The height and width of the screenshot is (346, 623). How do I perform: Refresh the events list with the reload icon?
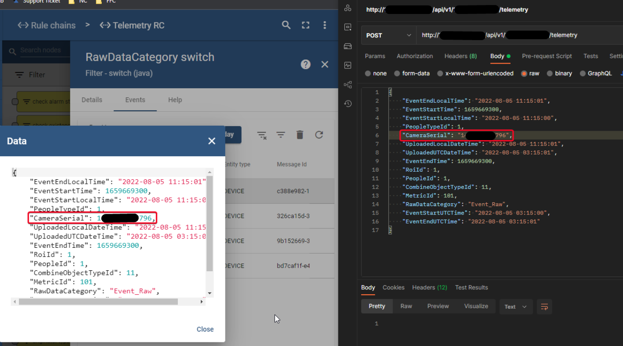click(x=319, y=134)
